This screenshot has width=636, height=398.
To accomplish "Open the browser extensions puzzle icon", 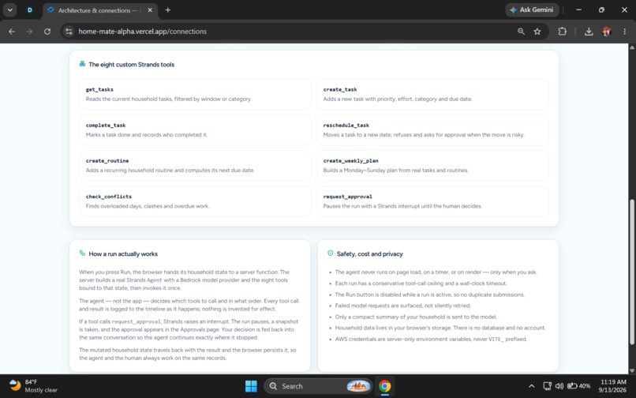I will point(562,32).
